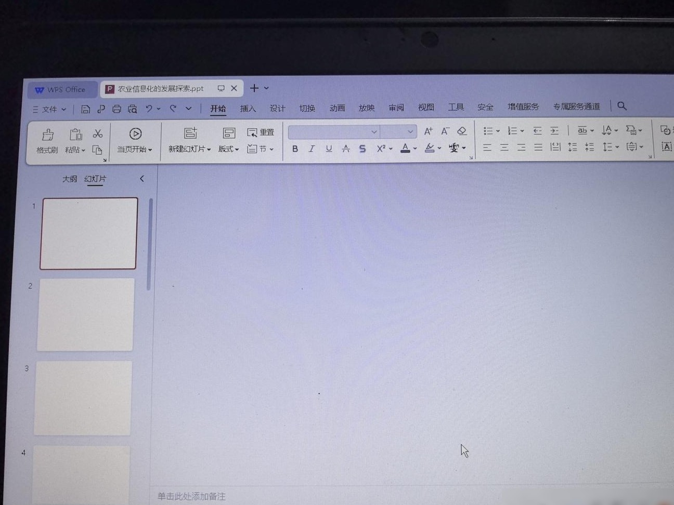Cut selection with the scissors icon
Viewport: 674px width, 505px height.
click(x=98, y=134)
